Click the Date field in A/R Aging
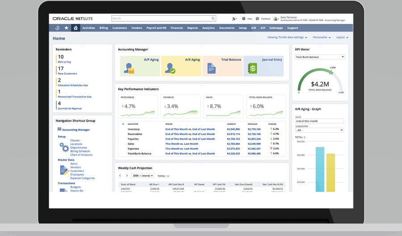 pos(319,121)
